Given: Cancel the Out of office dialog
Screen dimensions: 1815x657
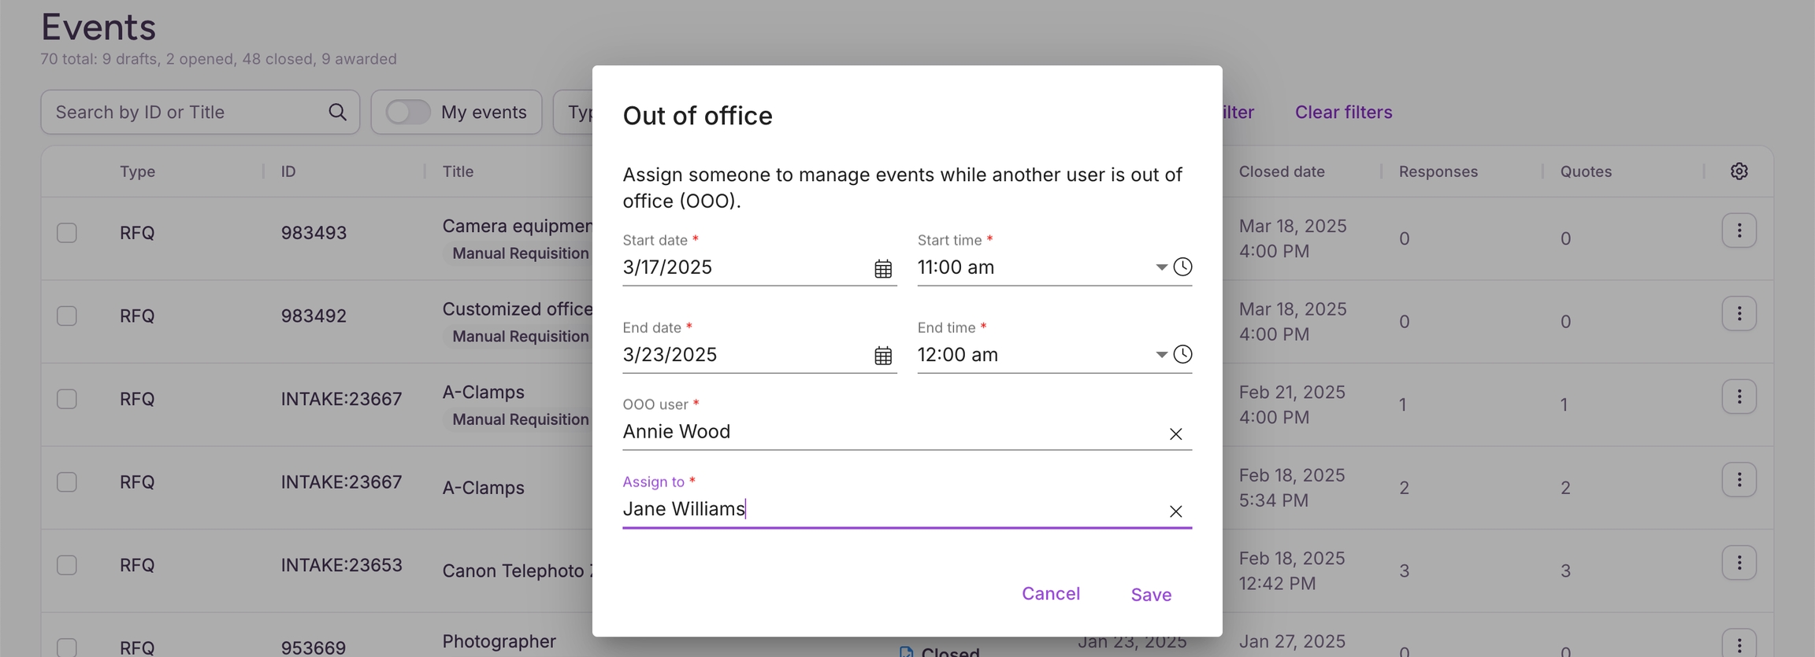Looking at the screenshot, I should pyautogui.click(x=1050, y=594).
